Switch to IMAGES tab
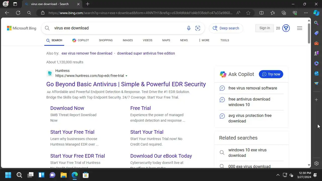This screenshot has width=322, height=181. point(128,40)
